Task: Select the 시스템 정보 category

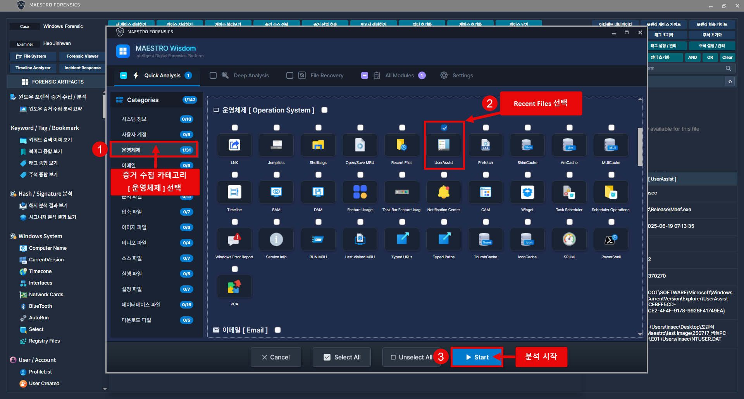Action: tap(157, 119)
